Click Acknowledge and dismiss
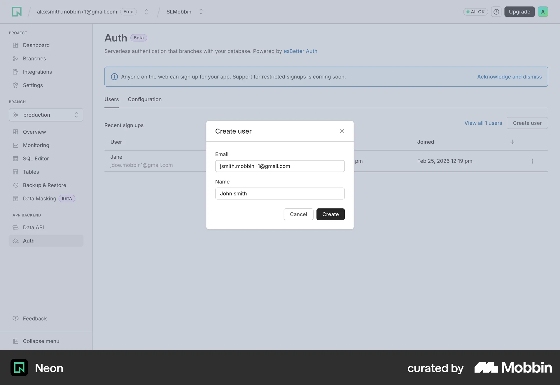 (509, 77)
